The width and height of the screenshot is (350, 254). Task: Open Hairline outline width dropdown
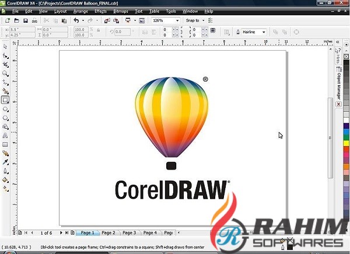pos(264,32)
